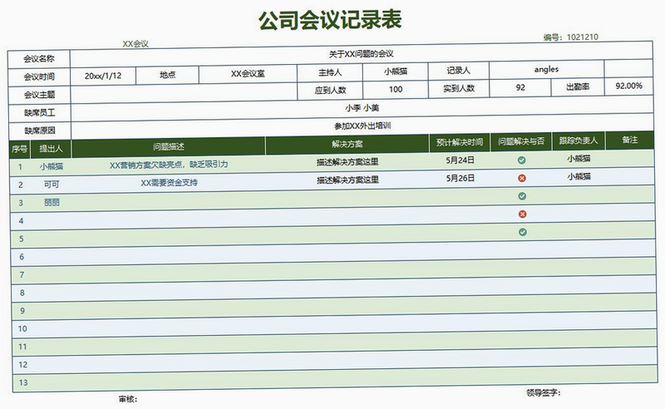The height and width of the screenshot is (409, 665).
Task: Click the XX会议 label above the table
Action: click(135, 44)
